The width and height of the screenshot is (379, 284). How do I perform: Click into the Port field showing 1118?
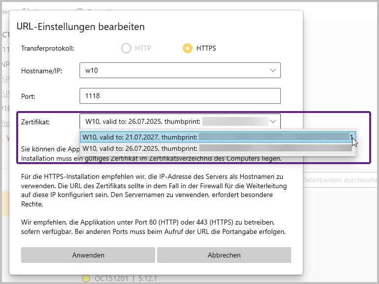pos(180,96)
